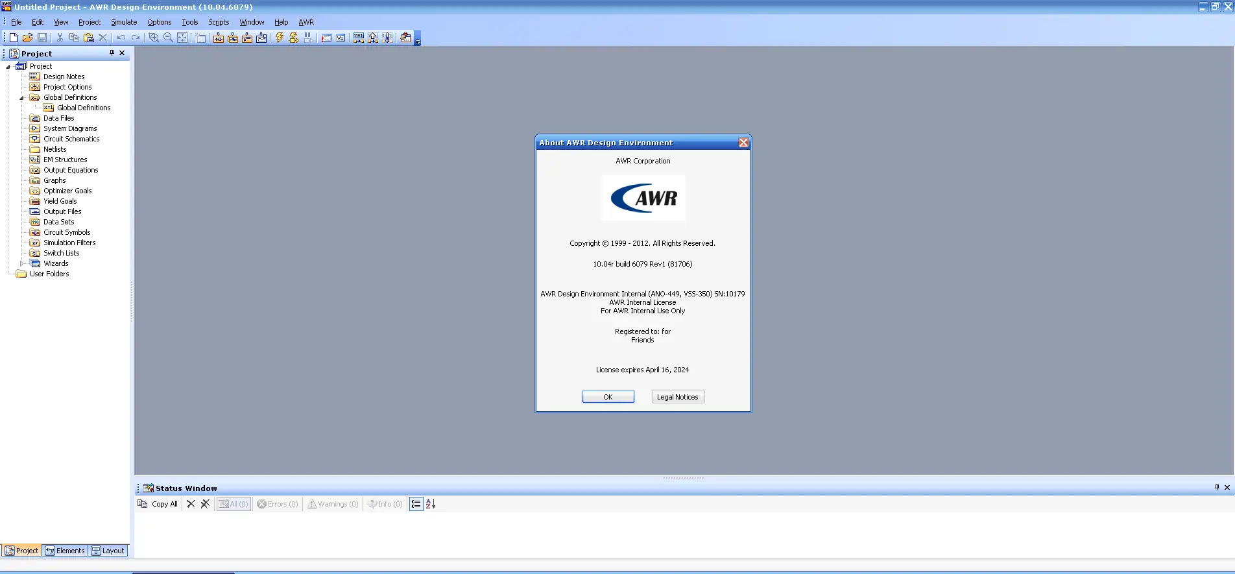The width and height of the screenshot is (1235, 574).
Task: Select EM Structures in the project tree
Action: tap(65, 160)
